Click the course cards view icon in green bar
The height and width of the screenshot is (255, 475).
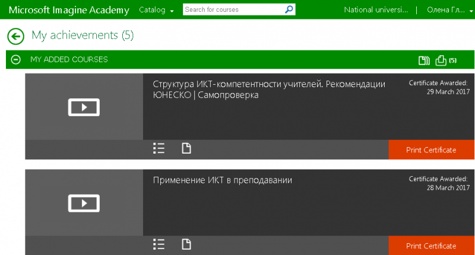point(424,60)
